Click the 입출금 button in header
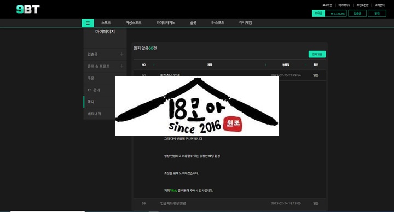 [357, 14]
